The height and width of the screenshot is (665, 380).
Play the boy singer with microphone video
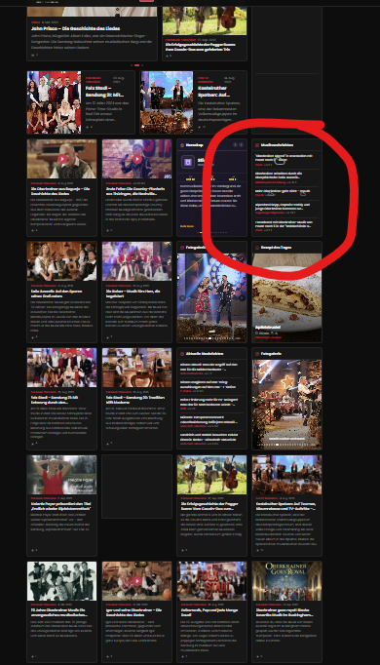137,159
